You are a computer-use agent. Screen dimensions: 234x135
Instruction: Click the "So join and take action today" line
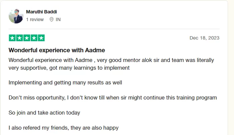click(44, 113)
